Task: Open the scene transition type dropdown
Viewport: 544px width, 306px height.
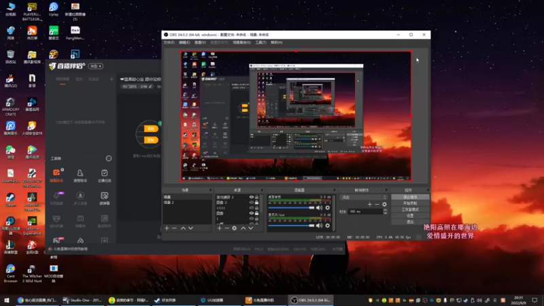Action: 363,197
